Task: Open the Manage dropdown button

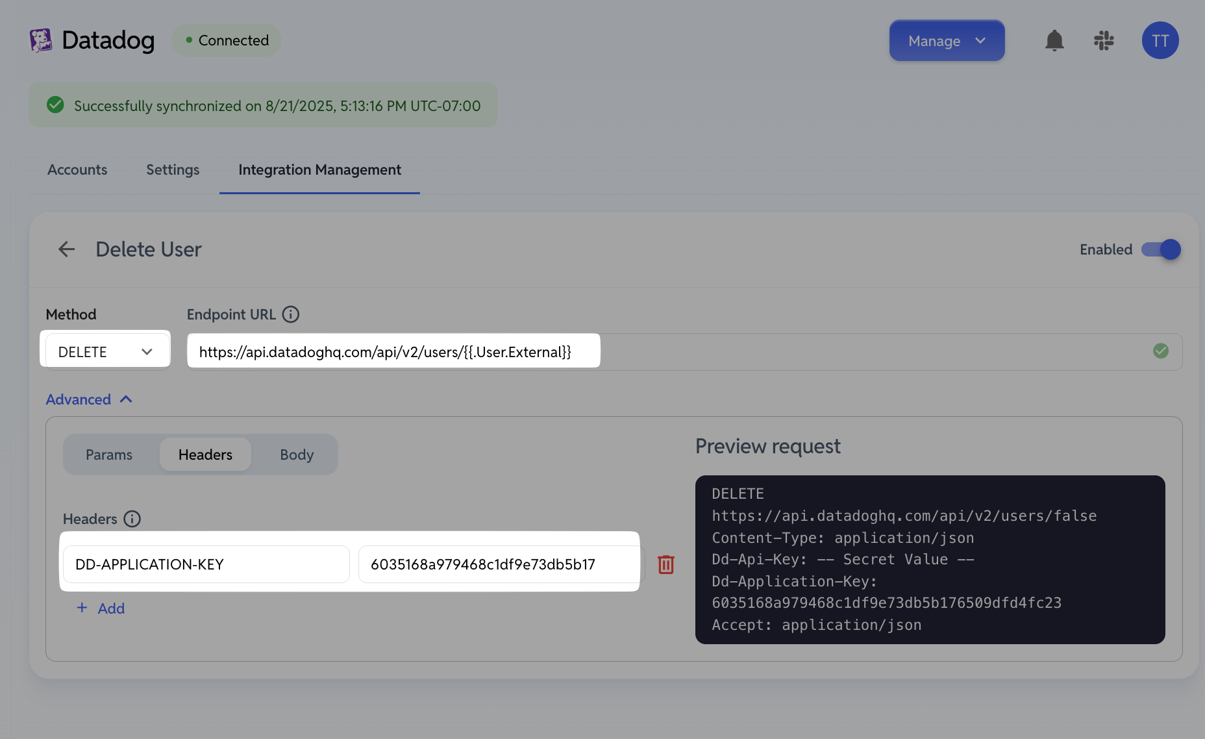Action: pos(947,40)
